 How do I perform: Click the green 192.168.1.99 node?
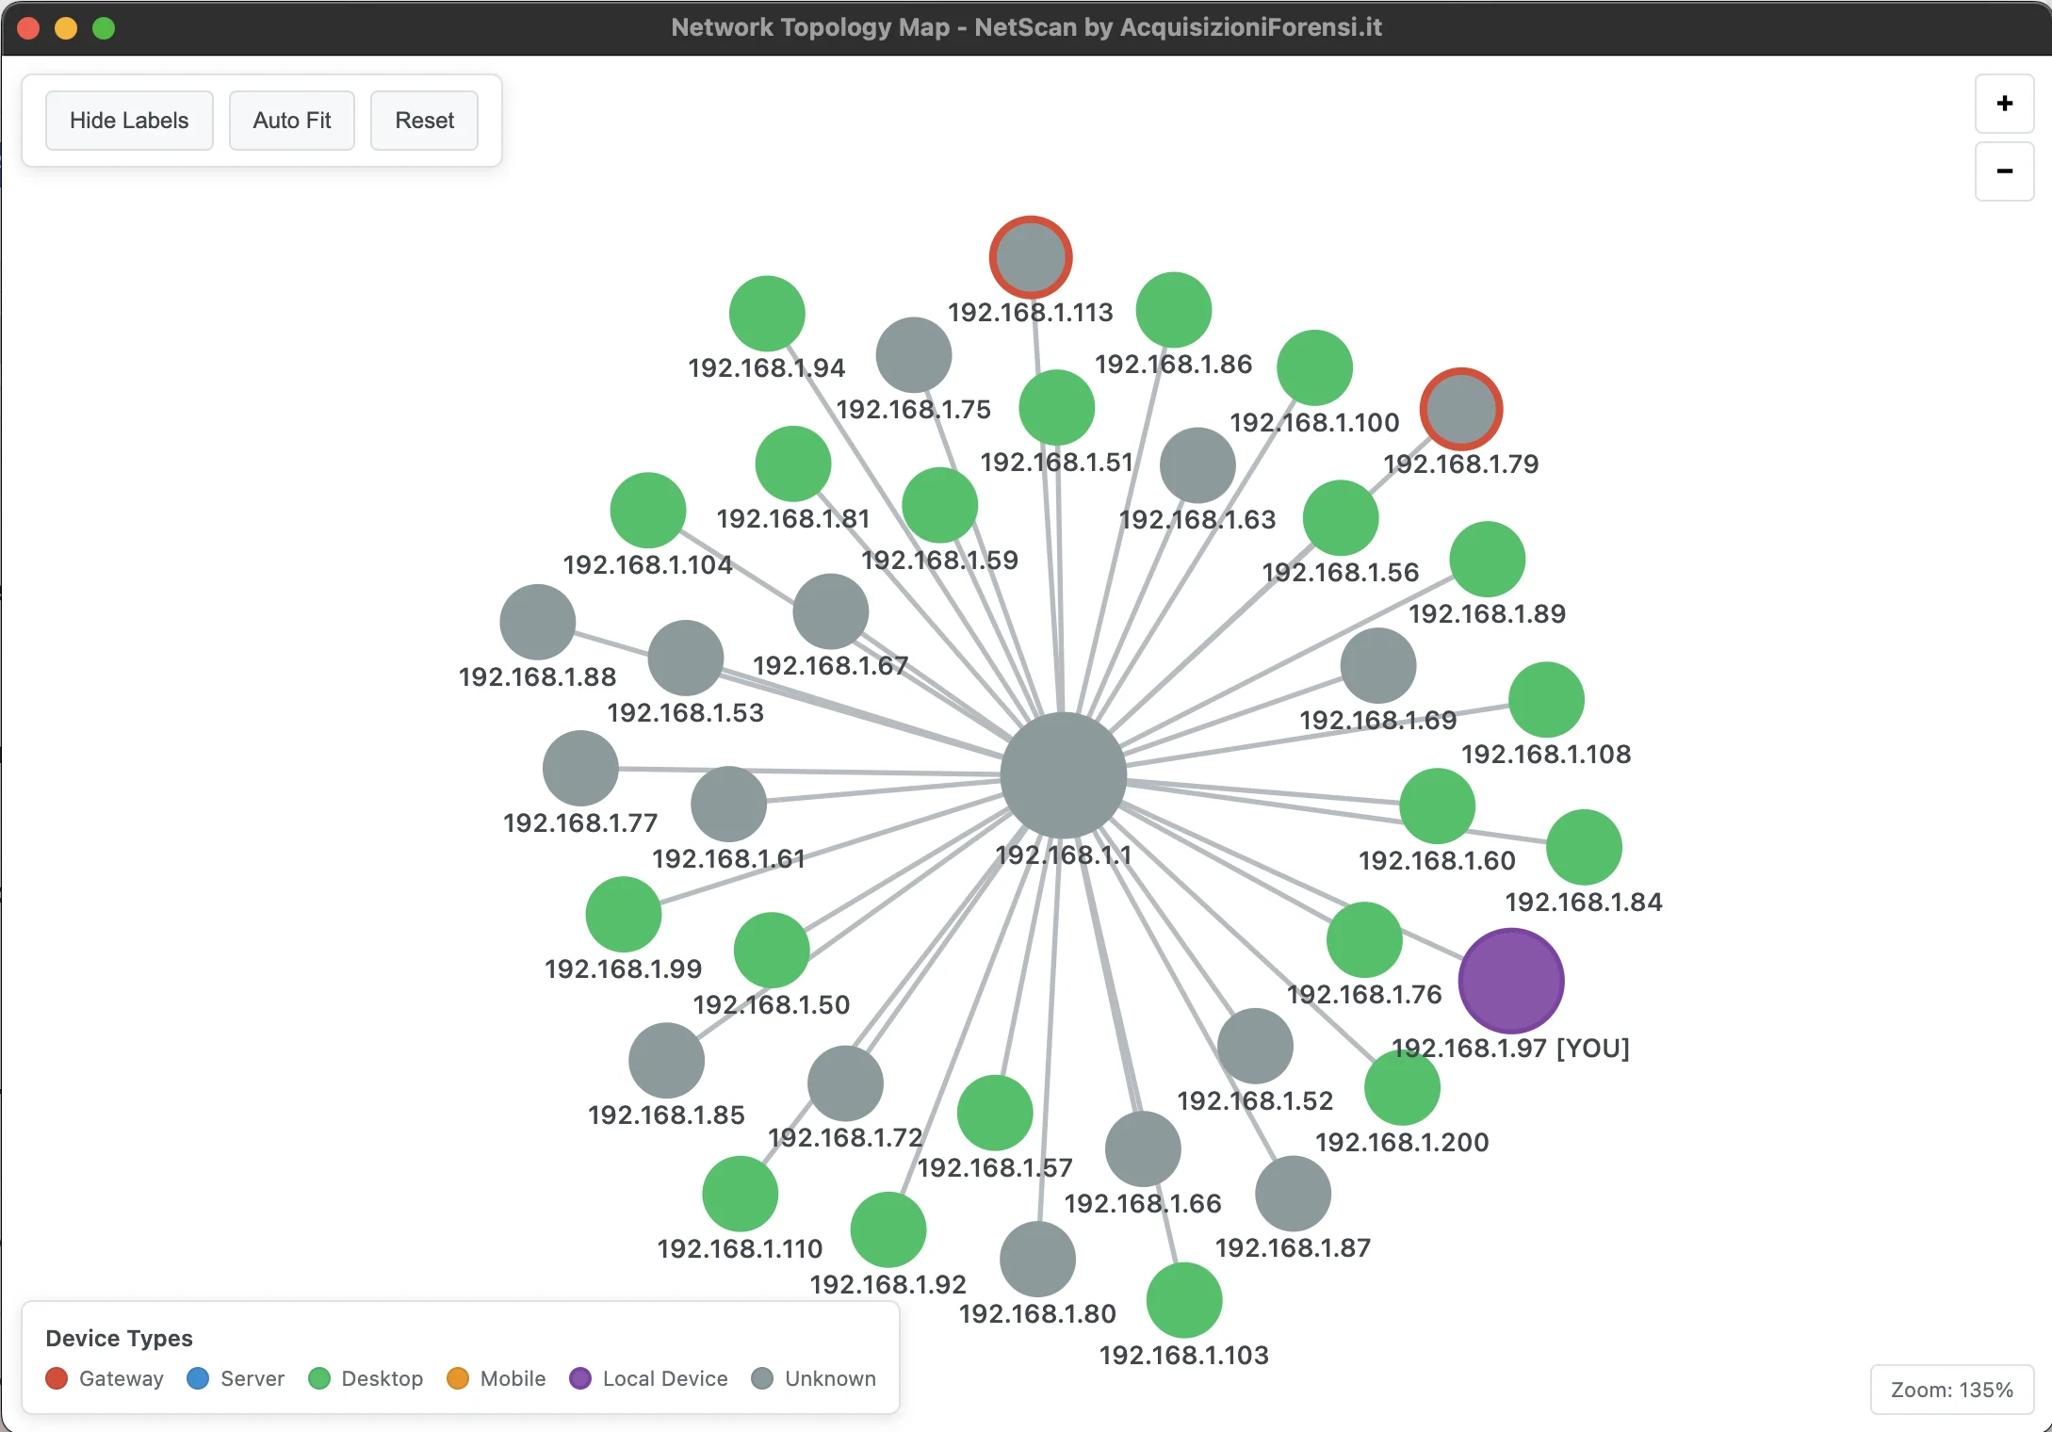[x=624, y=915]
